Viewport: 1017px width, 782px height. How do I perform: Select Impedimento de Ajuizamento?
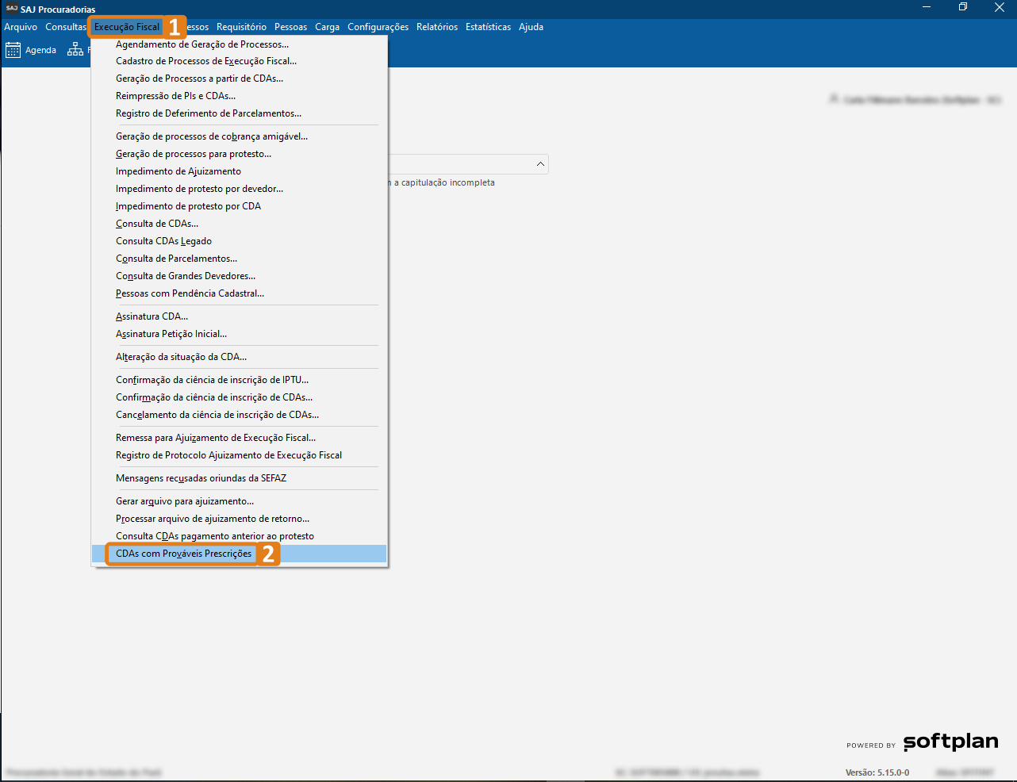click(x=178, y=171)
